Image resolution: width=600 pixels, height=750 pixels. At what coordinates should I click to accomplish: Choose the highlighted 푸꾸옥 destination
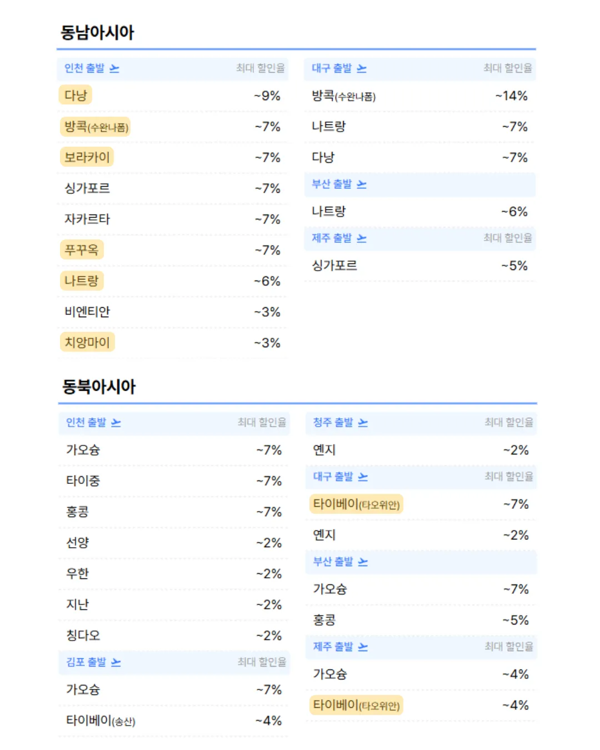point(82,250)
